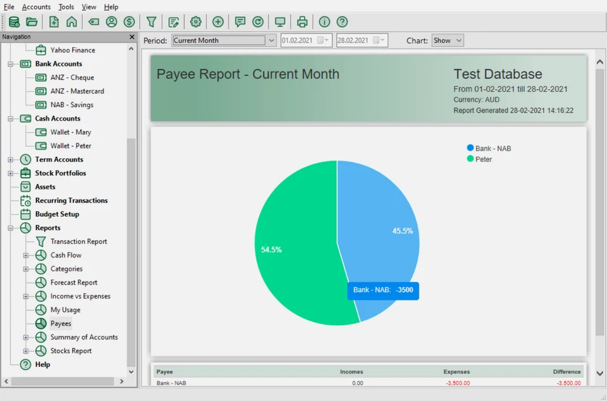Collapse the Bank Accounts tree node
Viewport: 607px width, 401px height.
pos(11,64)
